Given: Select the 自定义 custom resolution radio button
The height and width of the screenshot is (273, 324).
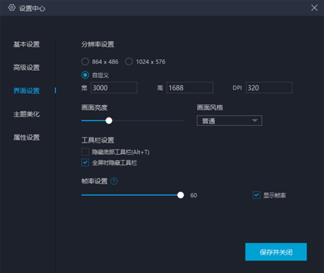Looking at the screenshot, I should tap(85, 75).
